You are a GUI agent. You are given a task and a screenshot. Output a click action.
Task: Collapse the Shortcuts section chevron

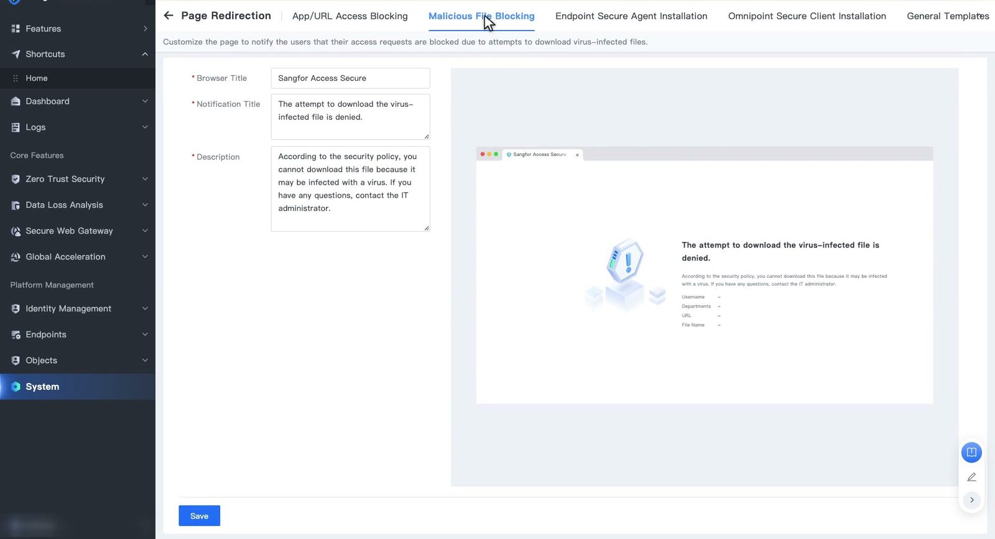coord(145,54)
